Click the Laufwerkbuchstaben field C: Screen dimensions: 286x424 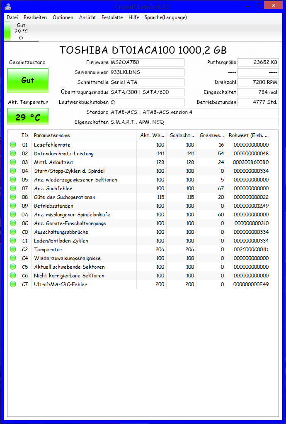click(x=147, y=102)
